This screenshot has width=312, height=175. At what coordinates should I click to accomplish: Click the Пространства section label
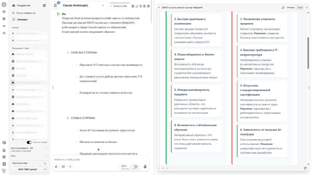(20, 163)
